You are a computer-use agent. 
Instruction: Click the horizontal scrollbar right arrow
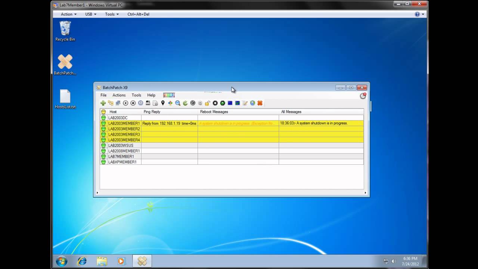[366, 193]
